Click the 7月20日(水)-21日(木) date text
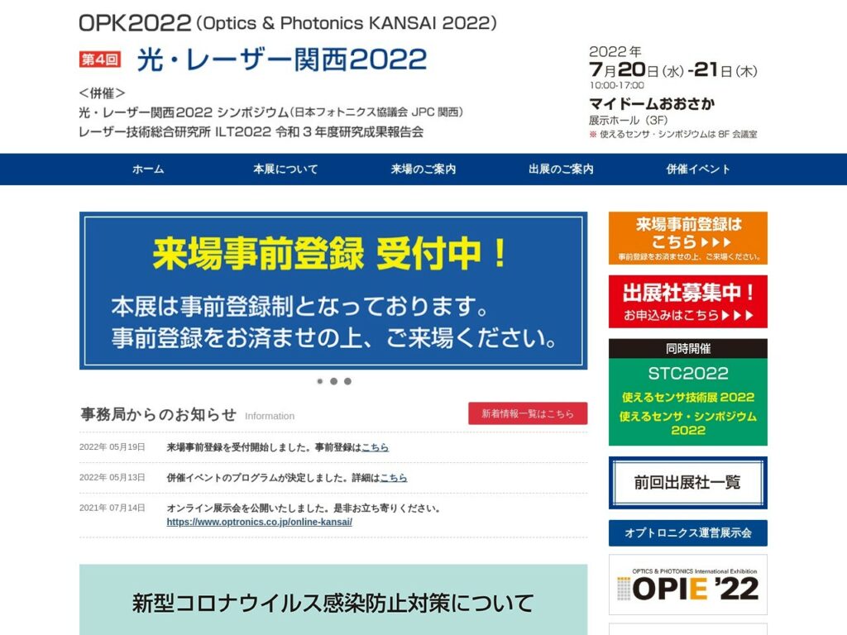 click(x=673, y=69)
